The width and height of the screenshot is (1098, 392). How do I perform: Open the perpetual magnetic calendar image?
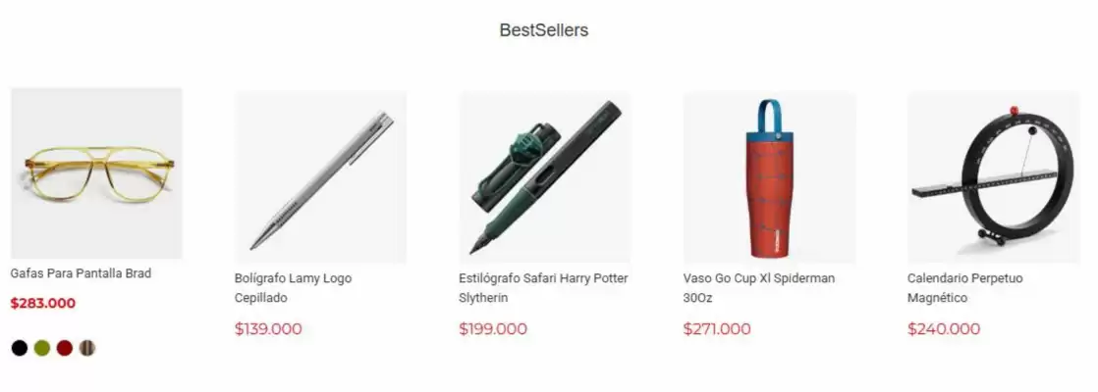coord(994,177)
